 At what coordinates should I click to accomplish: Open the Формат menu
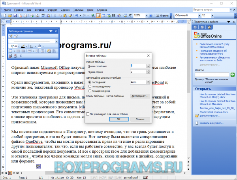pos(52,10)
